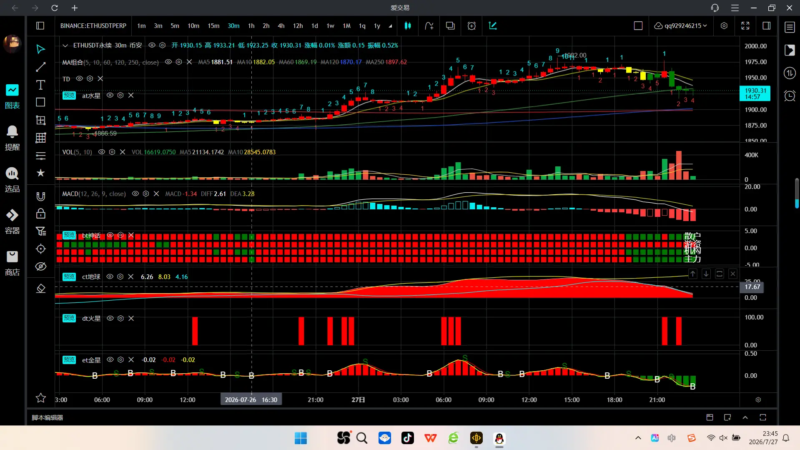
Task: Open the QQ penguin taskbar app
Action: pyautogui.click(x=499, y=438)
